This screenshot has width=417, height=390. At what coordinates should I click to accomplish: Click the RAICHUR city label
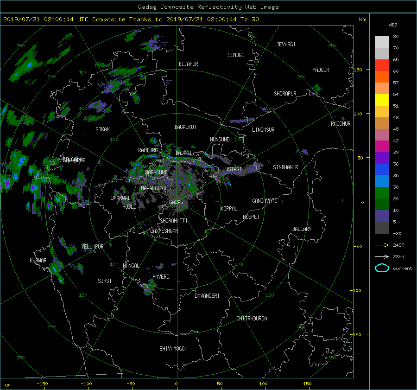click(x=341, y=124)
